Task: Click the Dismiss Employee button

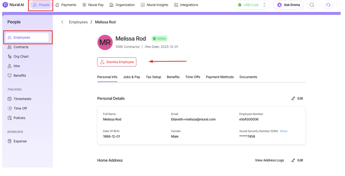Action: coord(117,62)
